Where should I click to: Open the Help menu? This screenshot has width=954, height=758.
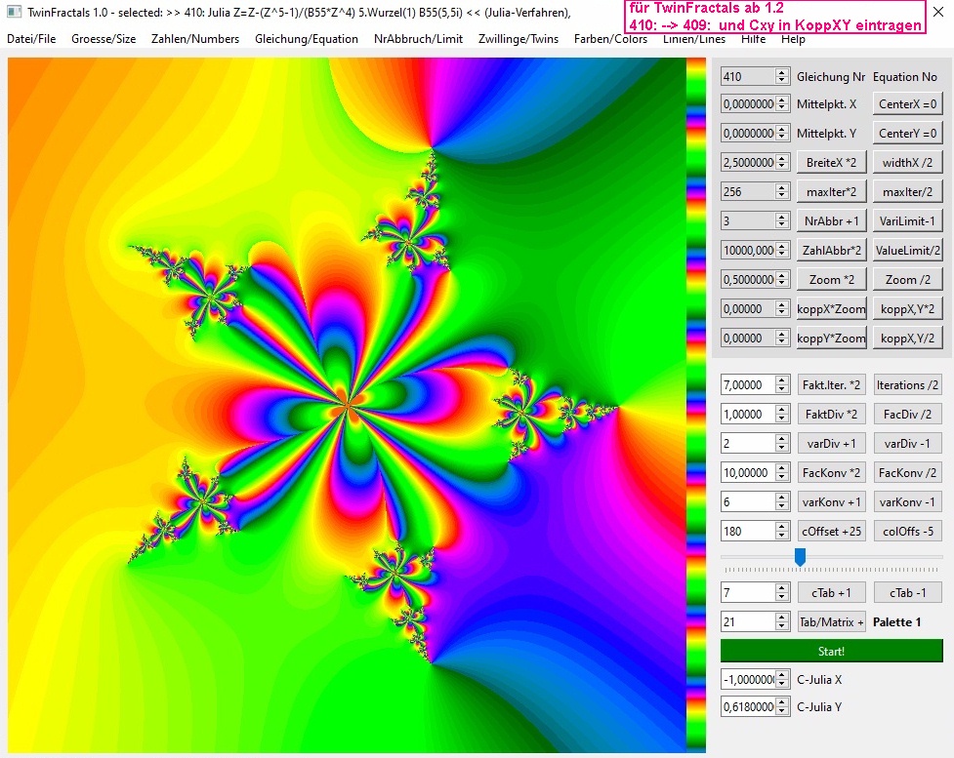(794, 39)
